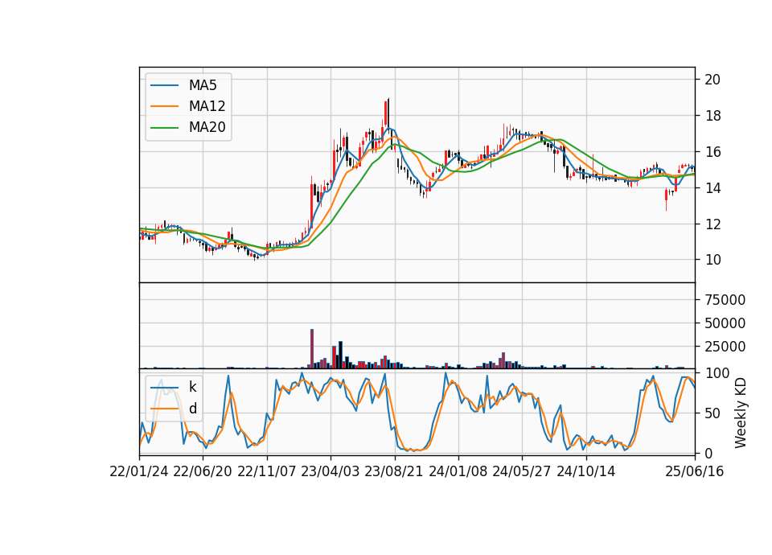Image resolution: width=772 pixels, height=555 pixels.
Task: Click the green MA20 legend line sample
Action: pyautogui.click(x=164, y=127)
